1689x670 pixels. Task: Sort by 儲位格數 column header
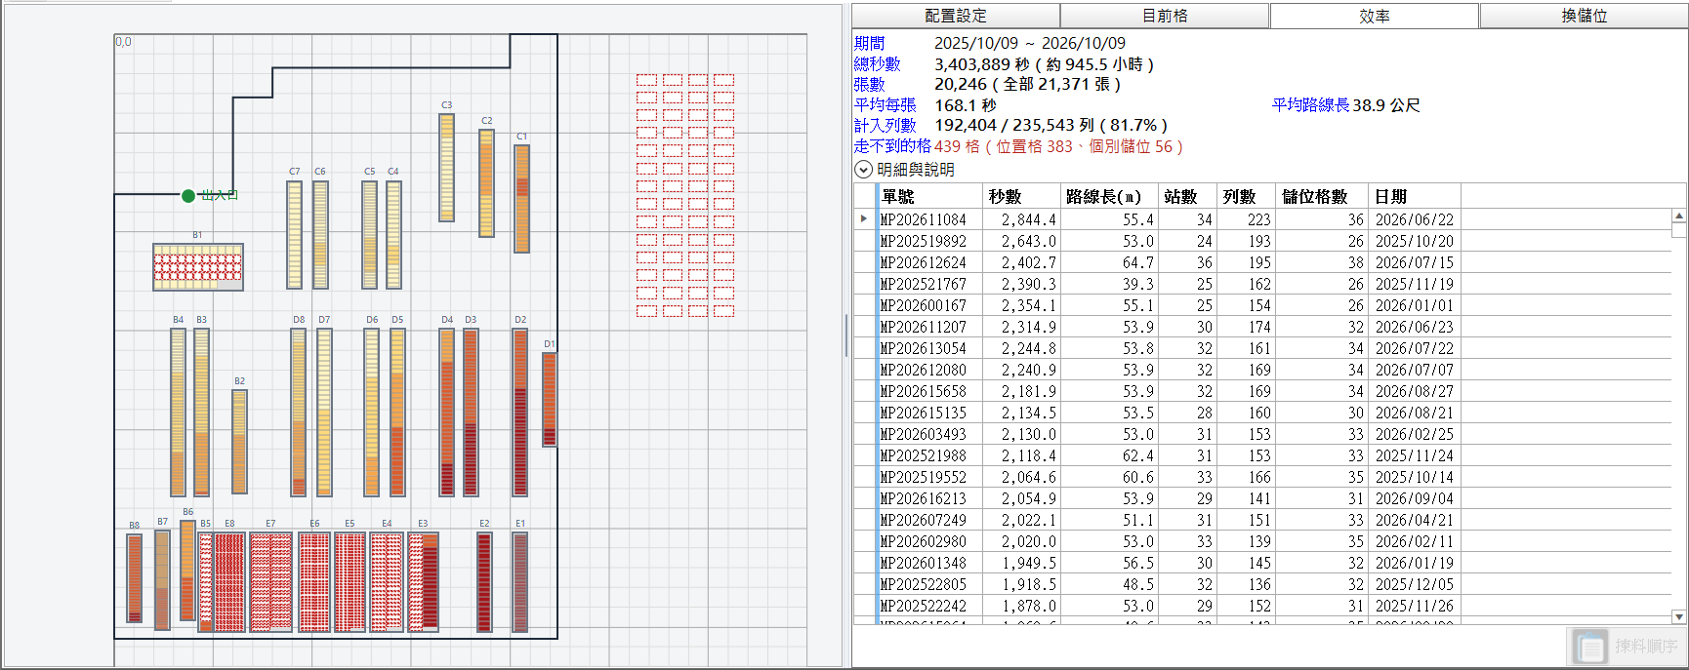tap(1321, 196)
